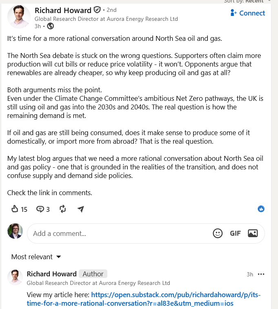Open the three-dots menu on comment
This screenshot has height=309, width=278.
pyautogui.click(x=261, y=274)
